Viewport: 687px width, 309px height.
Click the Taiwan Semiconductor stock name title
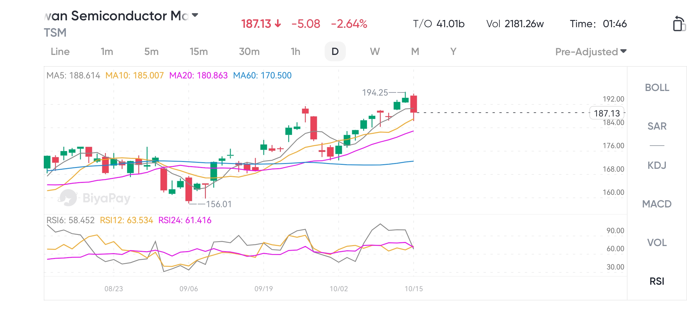pyautogui.click(x=116, y=16)
